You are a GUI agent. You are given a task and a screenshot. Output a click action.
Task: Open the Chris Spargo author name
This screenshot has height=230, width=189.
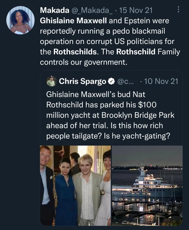(x=83, y=81)
